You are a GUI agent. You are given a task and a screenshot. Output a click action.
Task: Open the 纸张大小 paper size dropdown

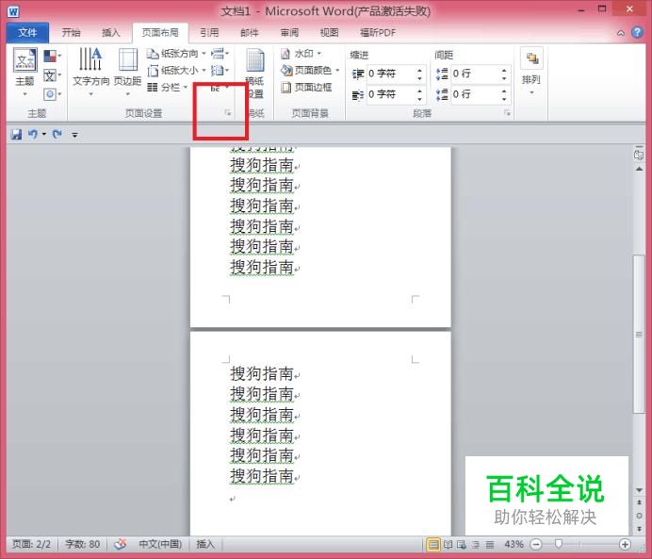[x=176, y=71]
